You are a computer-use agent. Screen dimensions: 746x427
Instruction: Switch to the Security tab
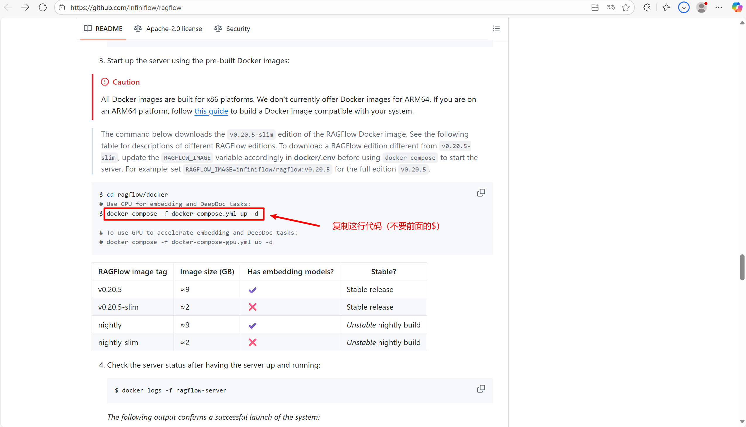click(232, 28)
